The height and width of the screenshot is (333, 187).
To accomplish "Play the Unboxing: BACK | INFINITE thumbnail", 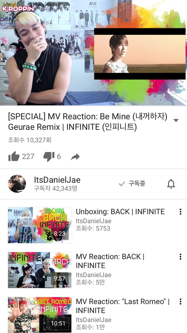I will [40, 225].
